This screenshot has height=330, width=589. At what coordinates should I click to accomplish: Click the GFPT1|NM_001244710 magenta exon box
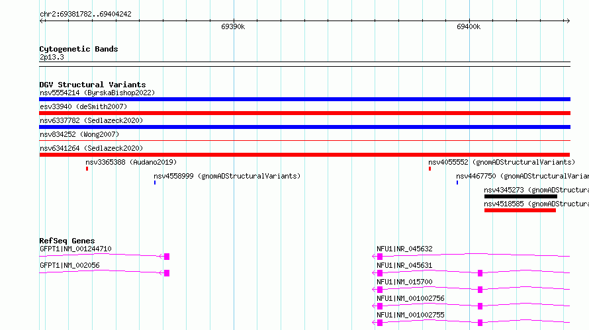click(167, 257)
